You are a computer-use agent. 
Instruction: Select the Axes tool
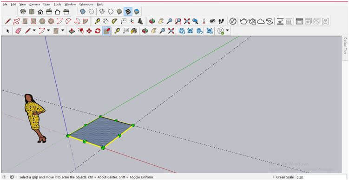pos(132,21)
